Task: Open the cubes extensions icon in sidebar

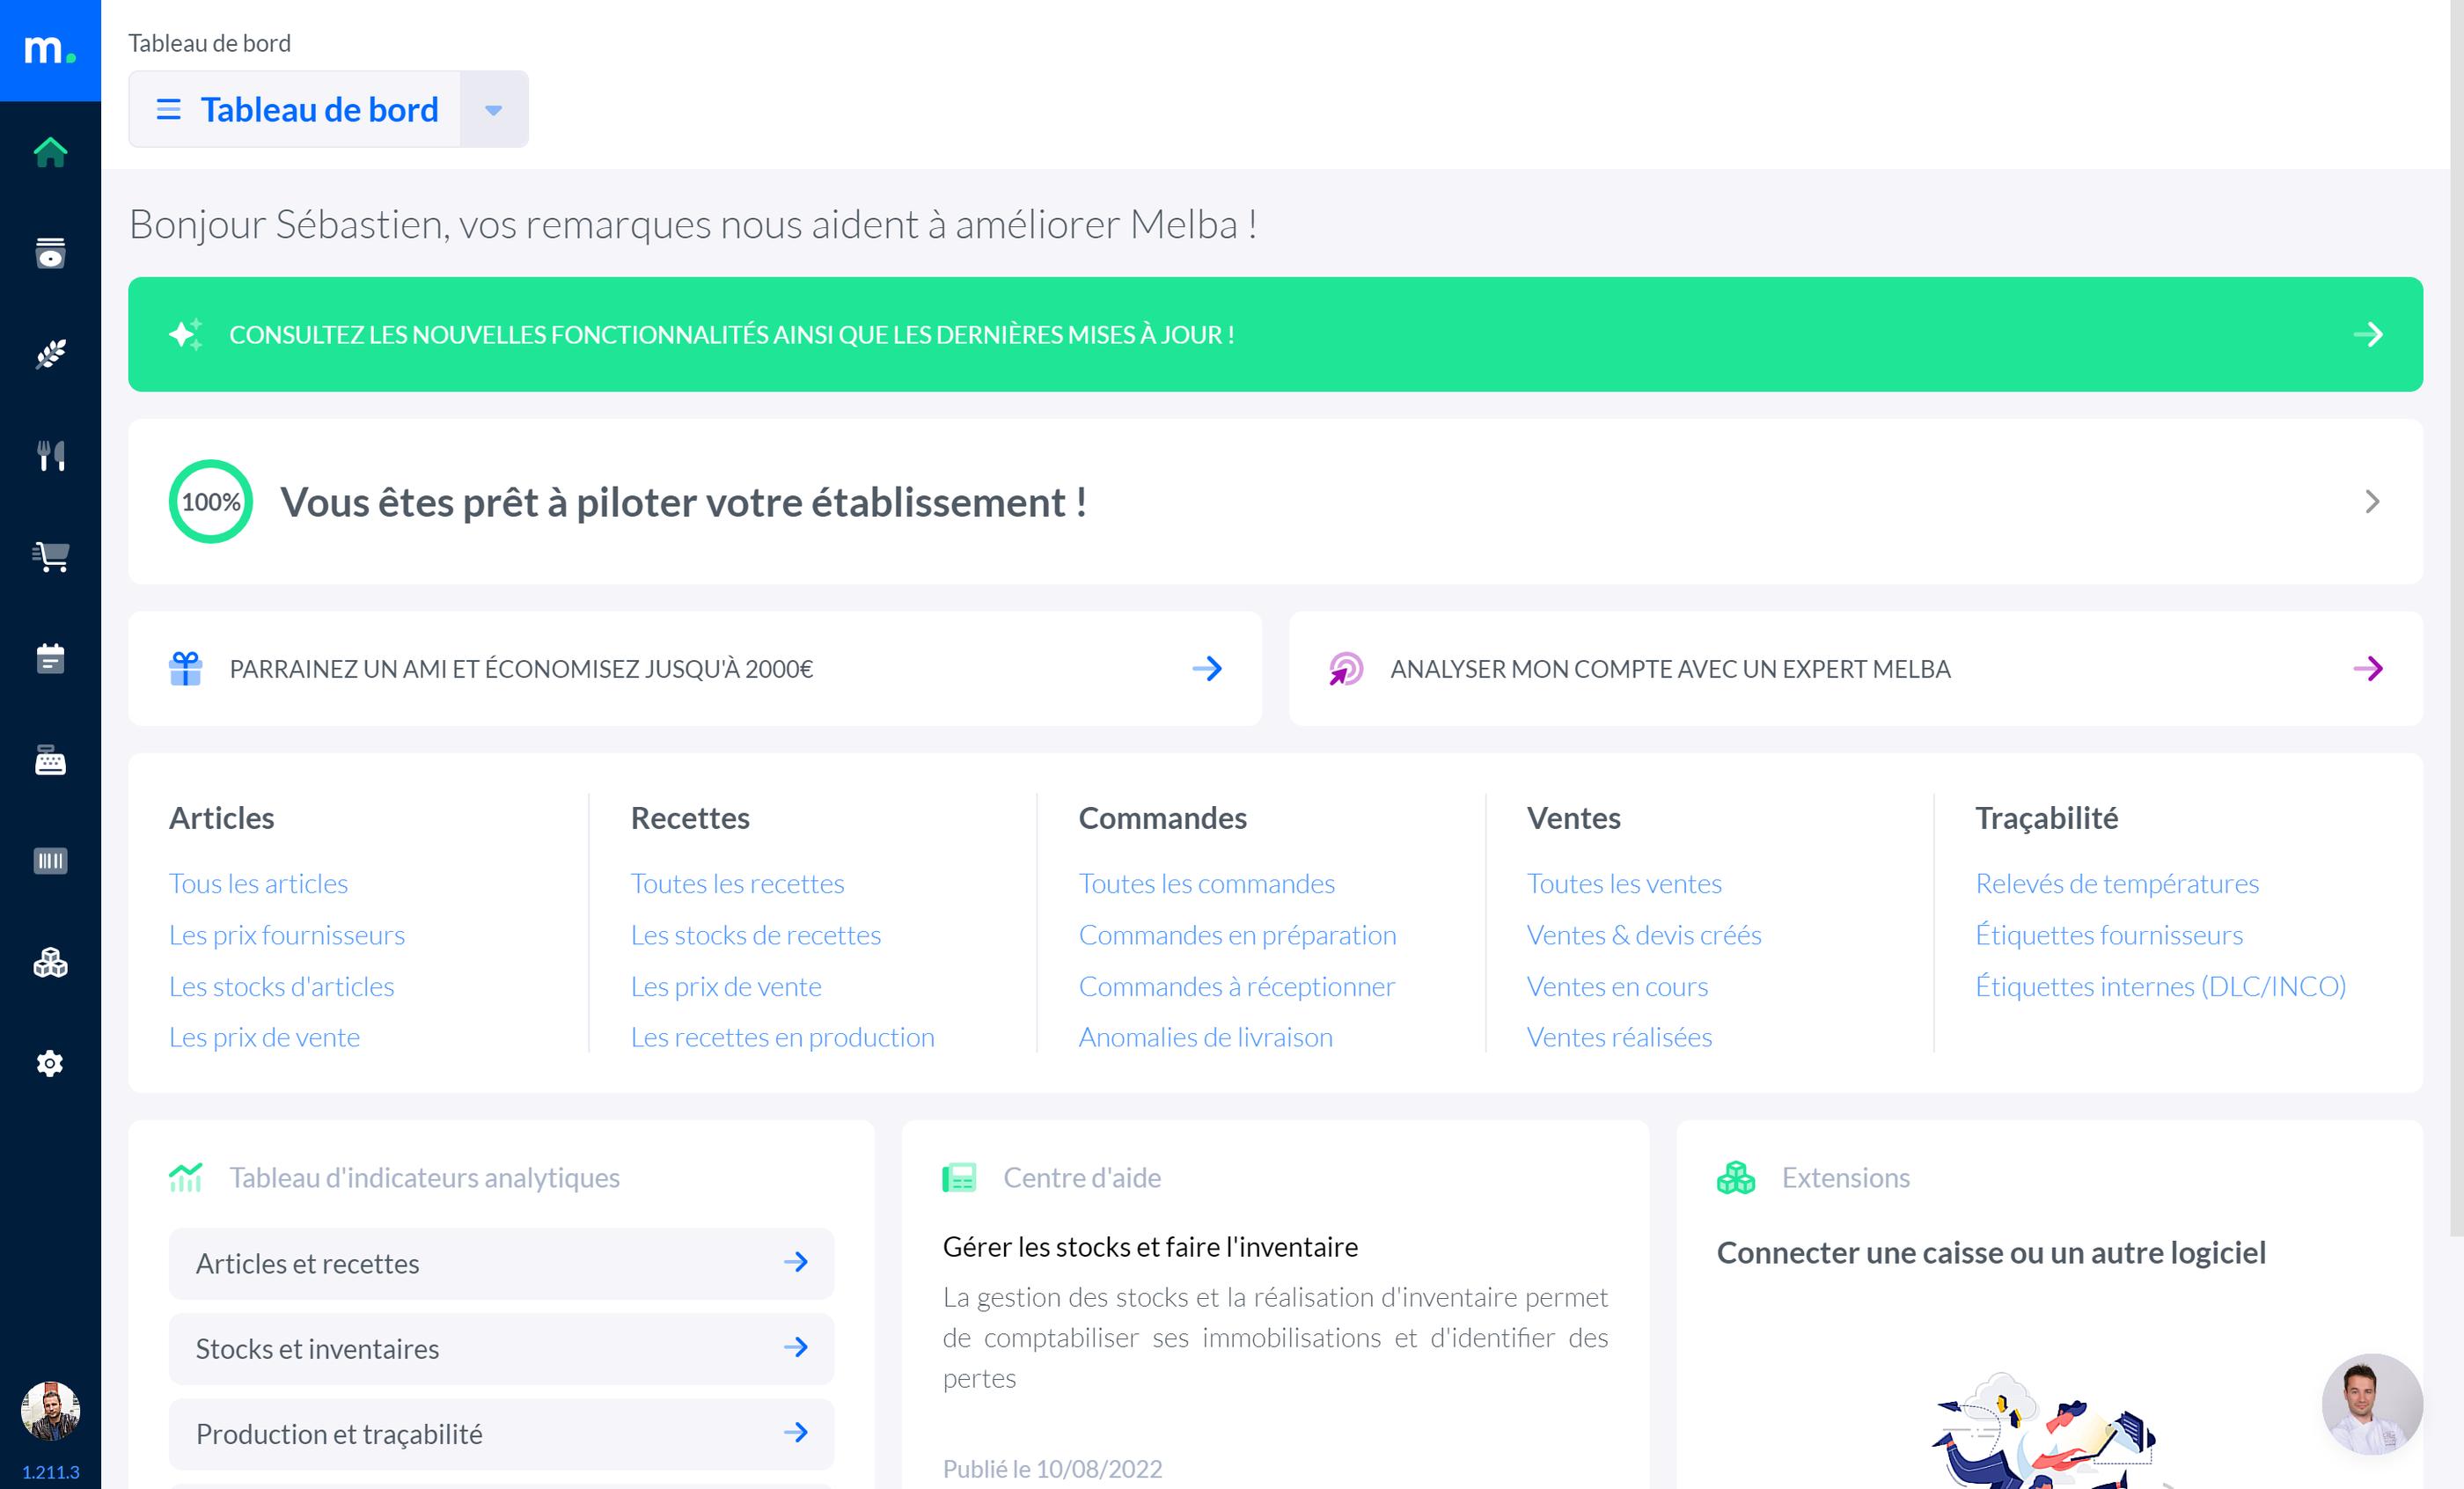Action: click(50, 962)
